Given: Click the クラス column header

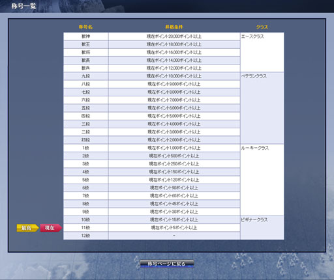Looking at the screenshot, I should point(262,27).
